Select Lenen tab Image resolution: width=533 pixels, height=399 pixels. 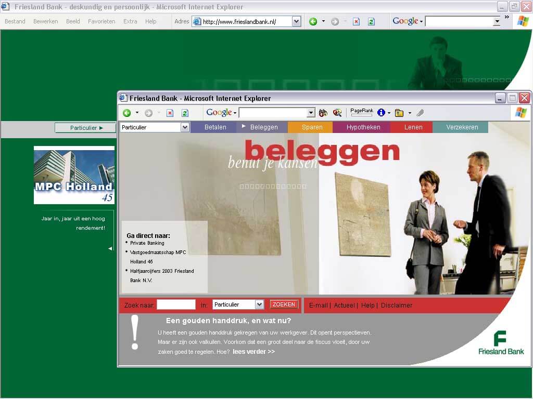411,127
